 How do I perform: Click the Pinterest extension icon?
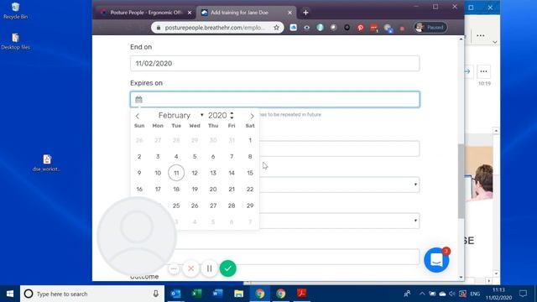point(360,28)
